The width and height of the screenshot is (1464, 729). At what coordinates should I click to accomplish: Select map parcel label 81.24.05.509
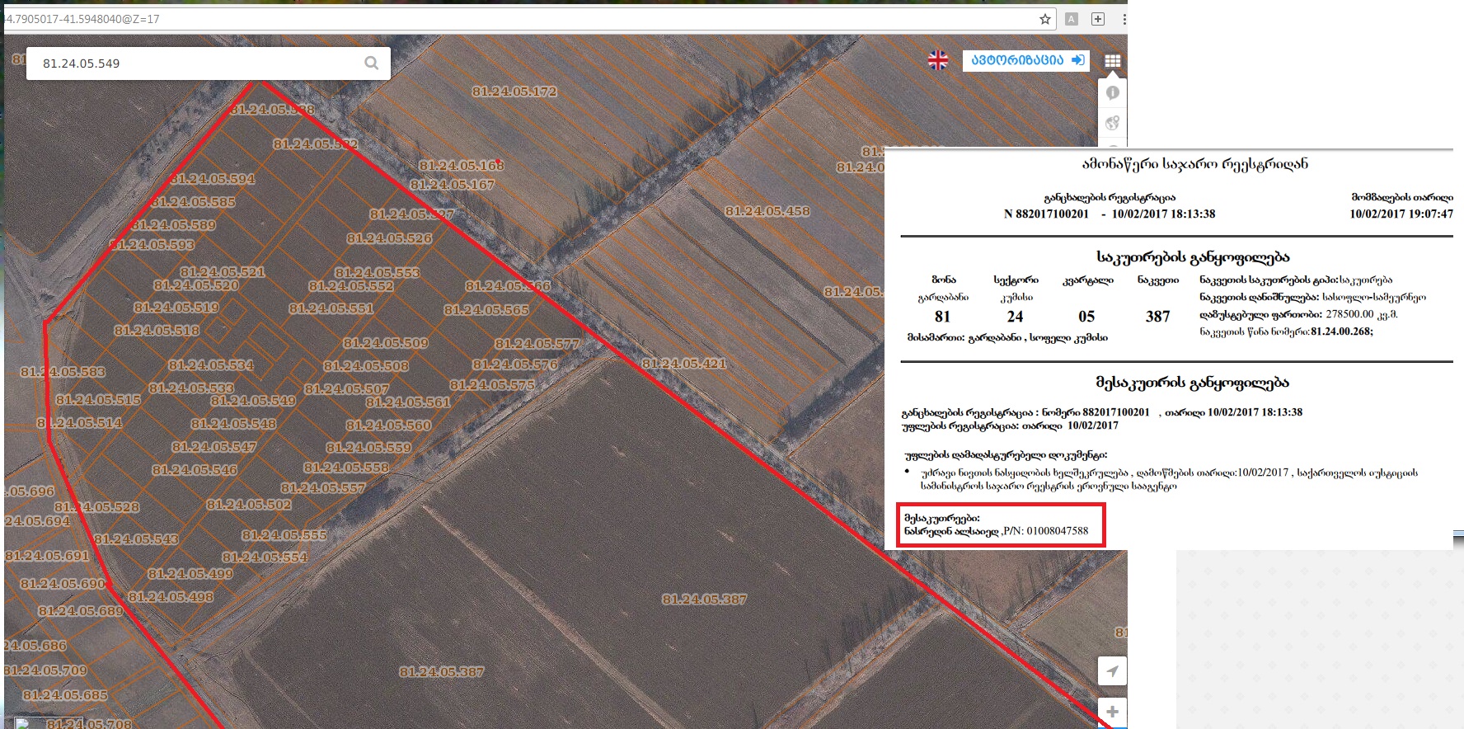point(386,343)
